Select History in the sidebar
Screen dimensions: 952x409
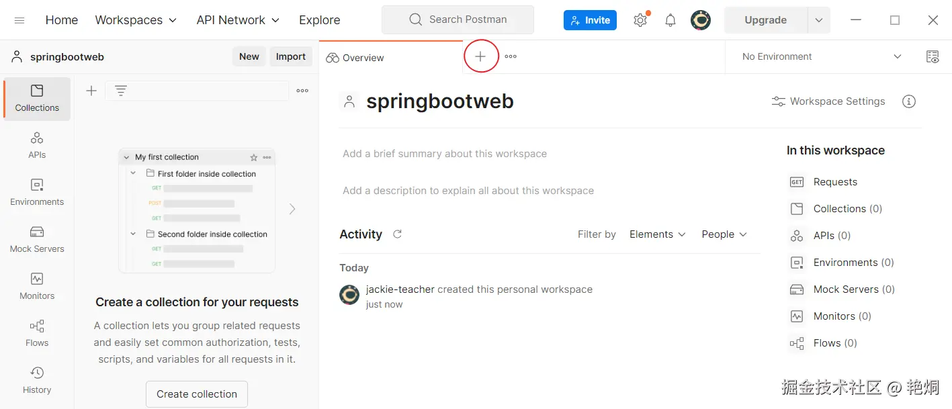click(37, 381)
